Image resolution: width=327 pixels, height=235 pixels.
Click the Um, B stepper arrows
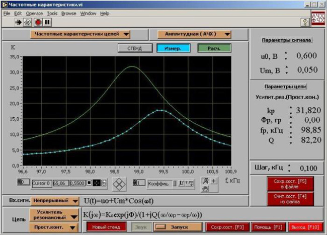[x=287, y=70]
